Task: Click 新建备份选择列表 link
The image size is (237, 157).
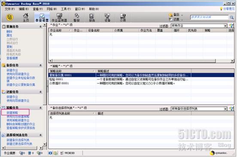Action: pyautogui.click(x=18, y=140)
